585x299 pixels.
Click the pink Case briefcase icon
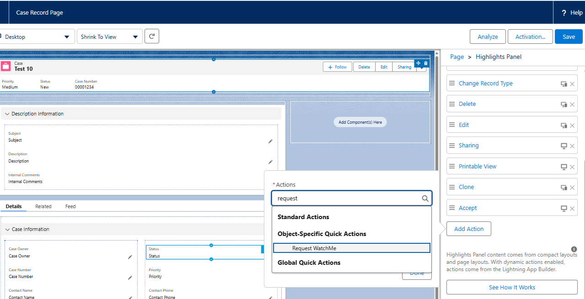click(6, 66)
